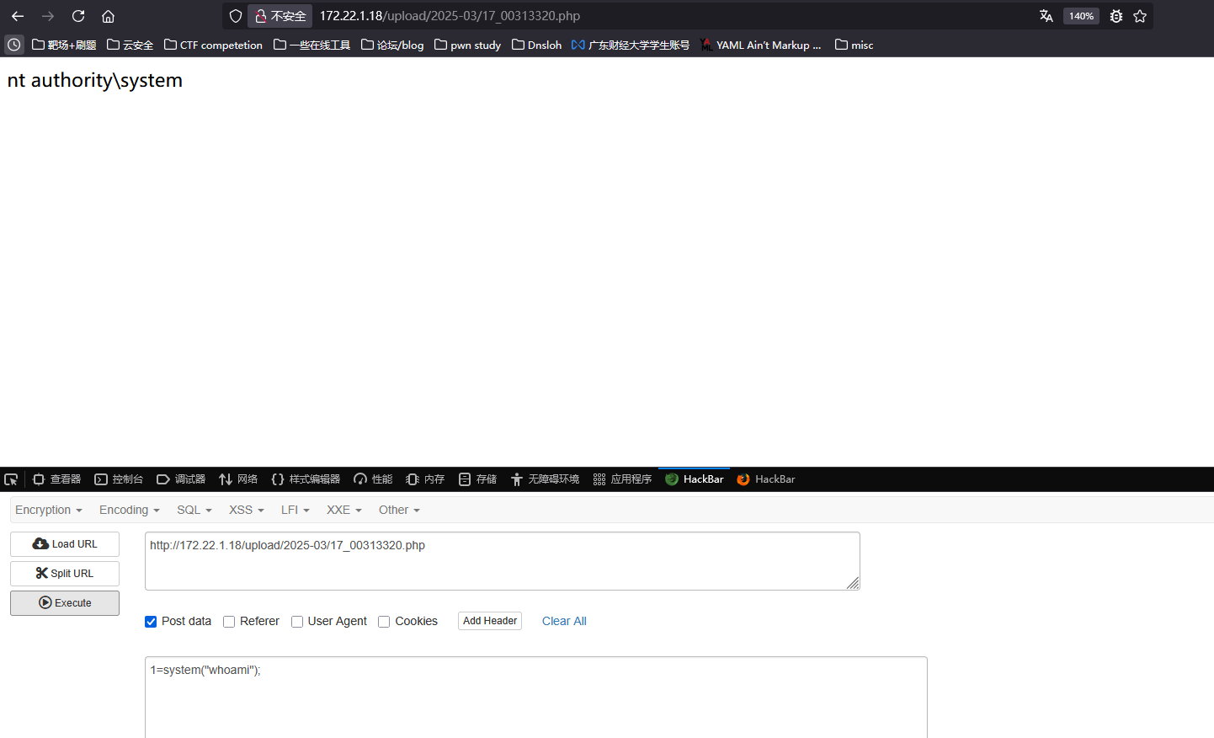Switch to the 控制台 console tab

pyautogui.click(x=119, y=479)
